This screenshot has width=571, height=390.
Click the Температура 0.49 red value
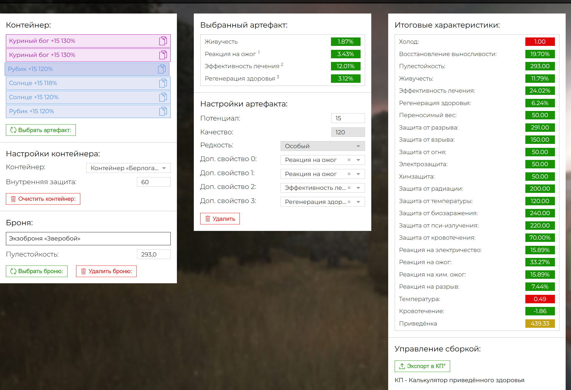coord(540,299)
